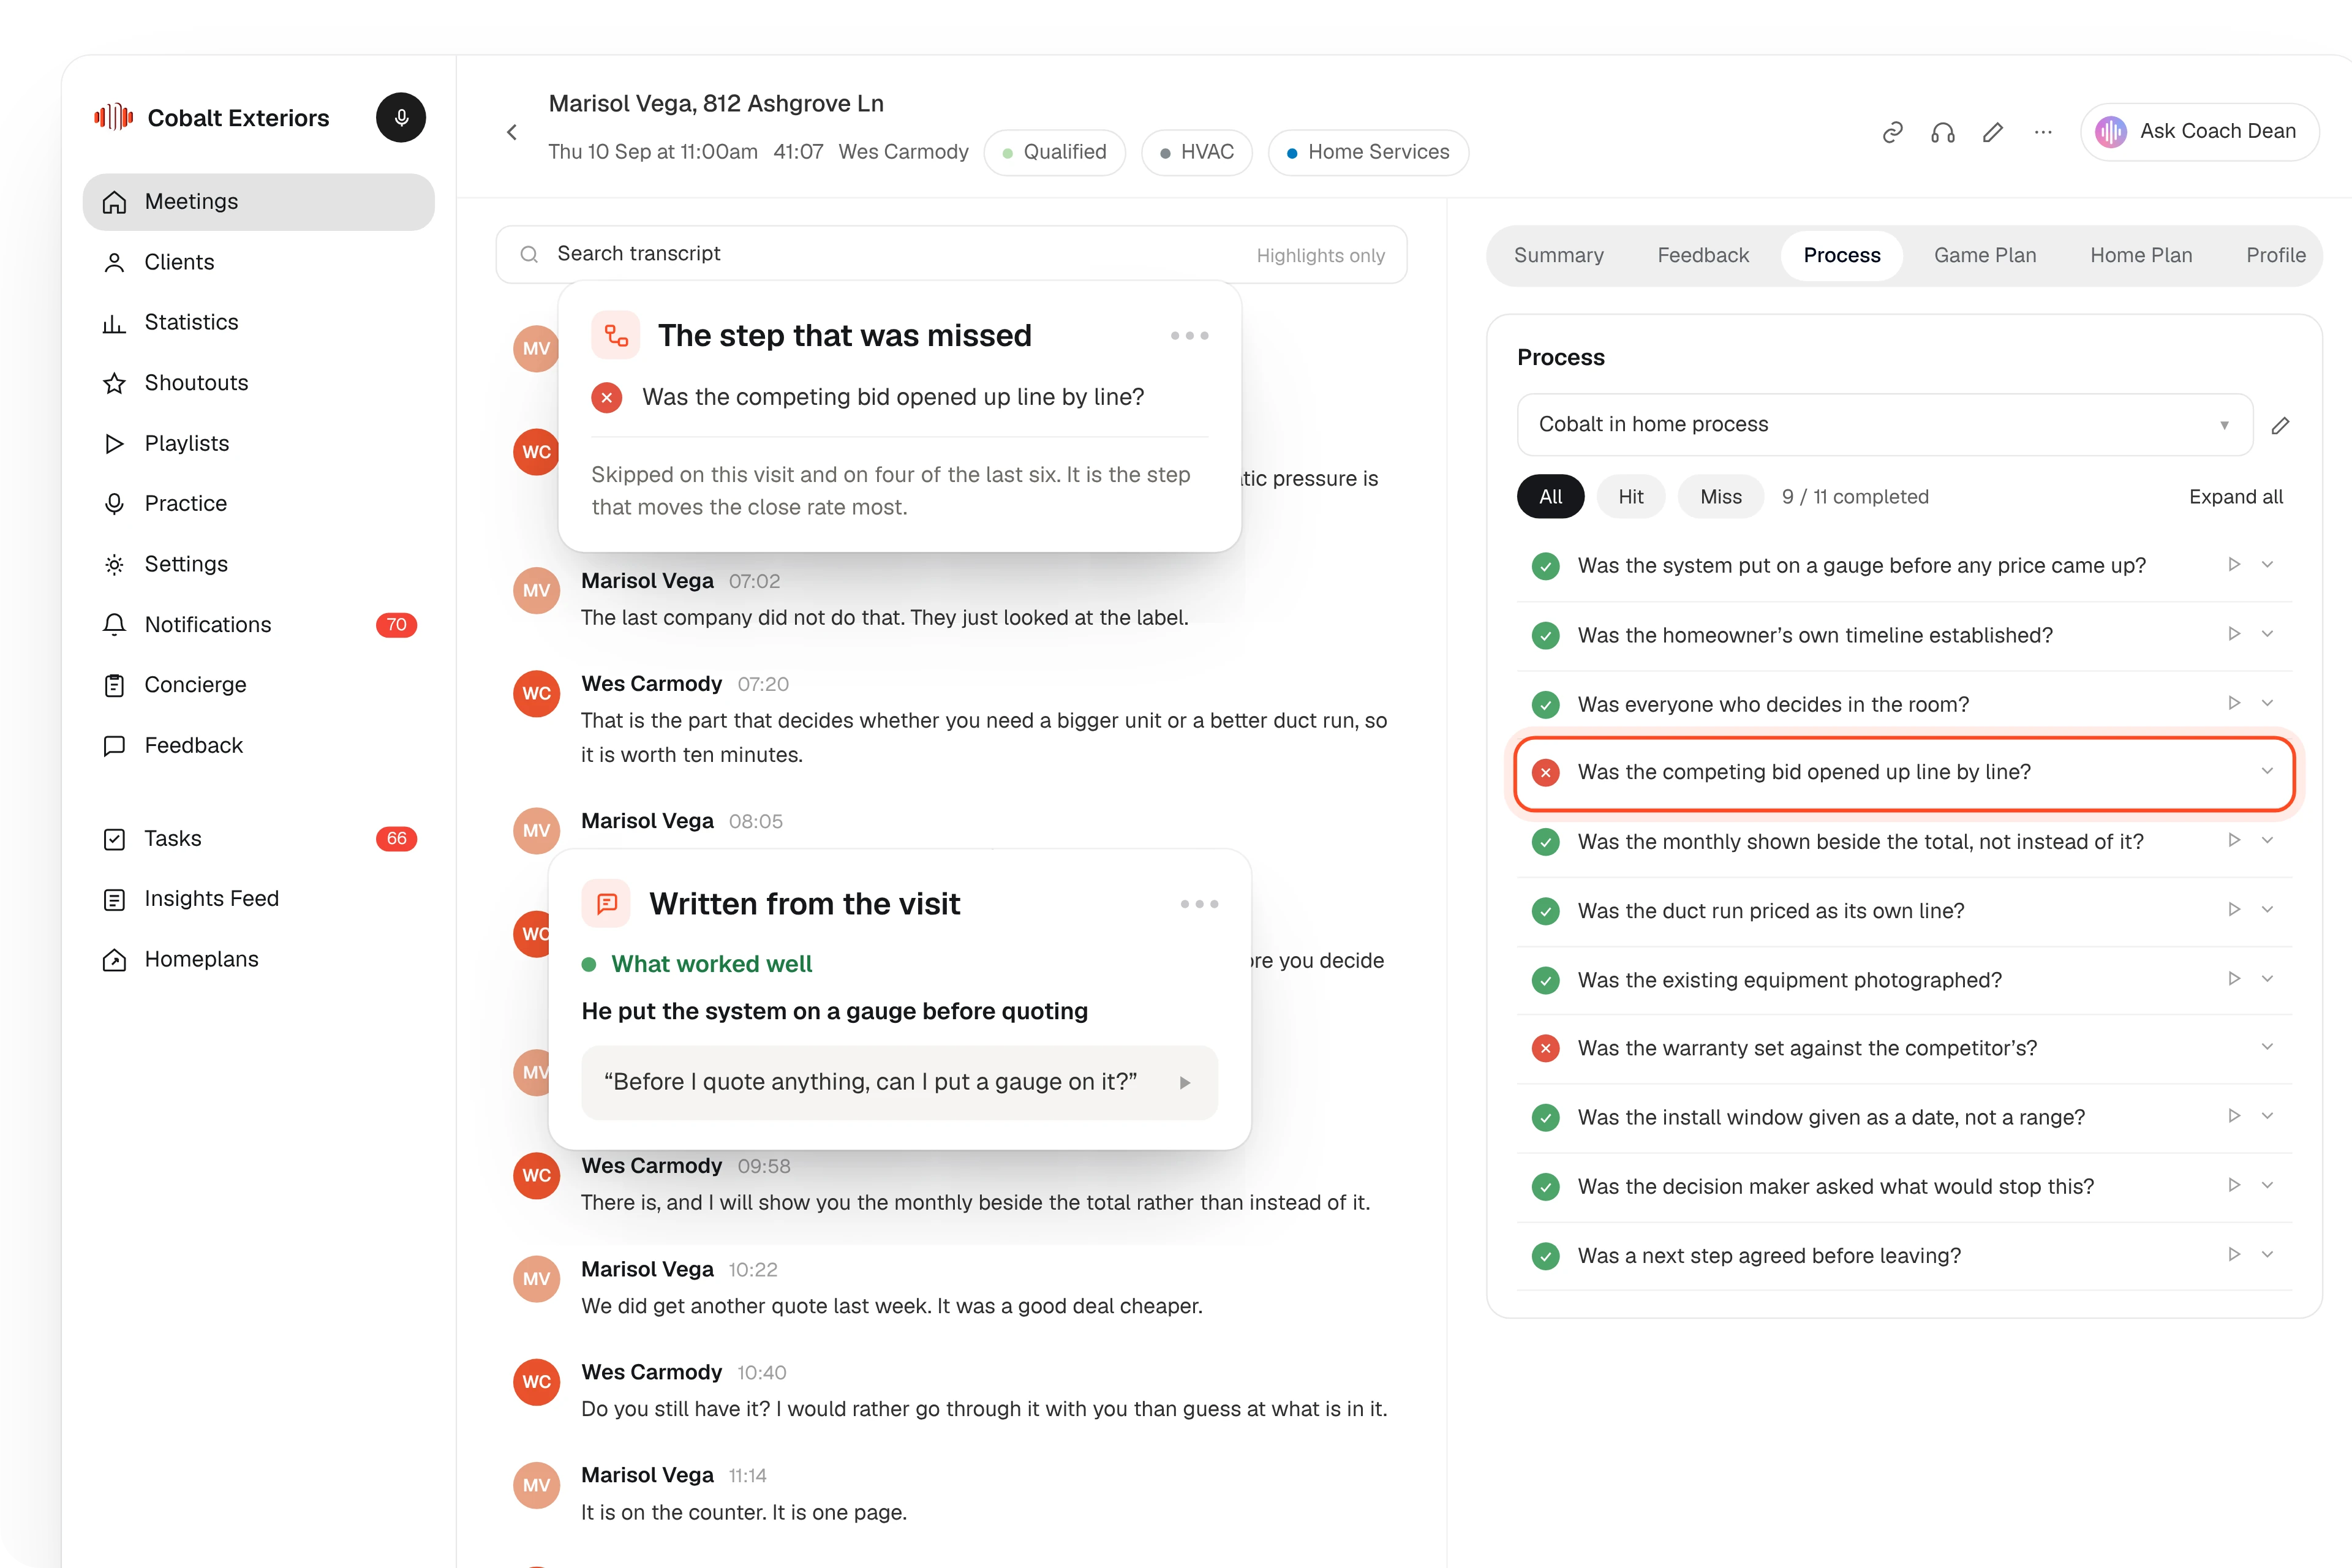The height and width of the screenshot is (1568, 2352).
Task: Click the Qualified status tag
Action: coord(1054,152)
